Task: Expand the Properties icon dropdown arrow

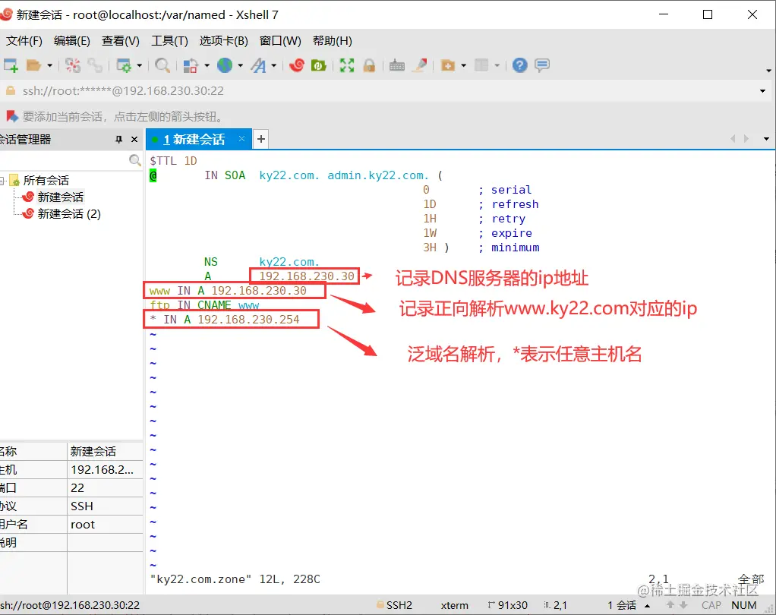Action: [x=140, y=65]
